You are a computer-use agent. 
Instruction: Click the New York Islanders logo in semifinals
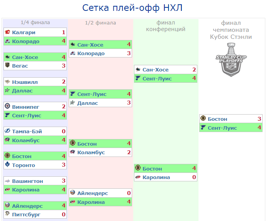(72, 193)
